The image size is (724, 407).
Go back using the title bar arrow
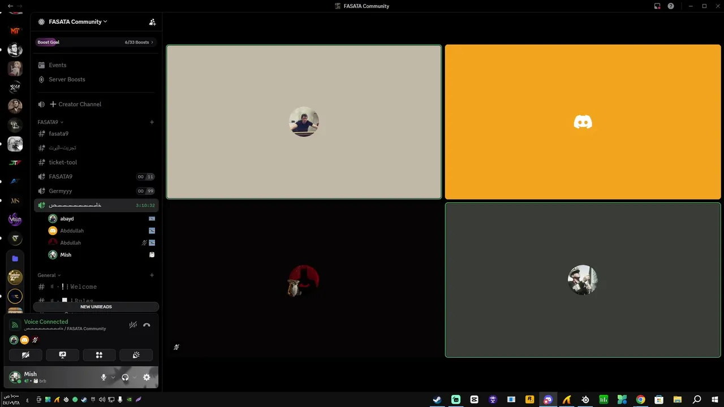10,6
